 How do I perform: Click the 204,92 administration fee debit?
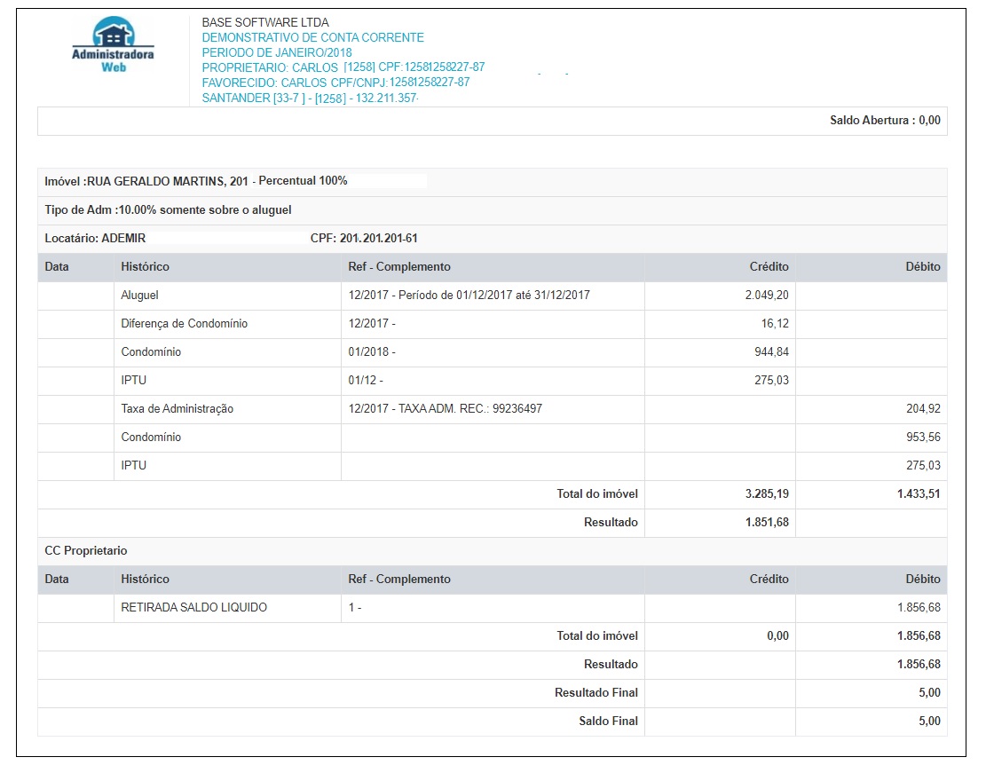click(923, 409)
